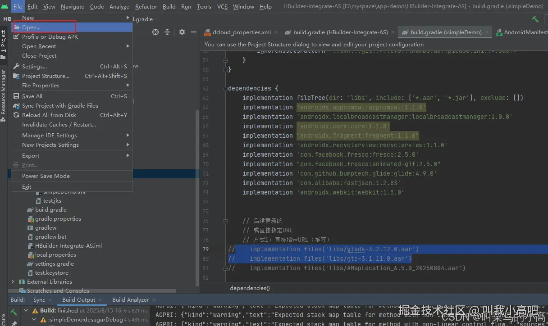Click Exit in the File menu
Image resolution: width=548 pixels, height=326 pixels.
tap(72, 186)
